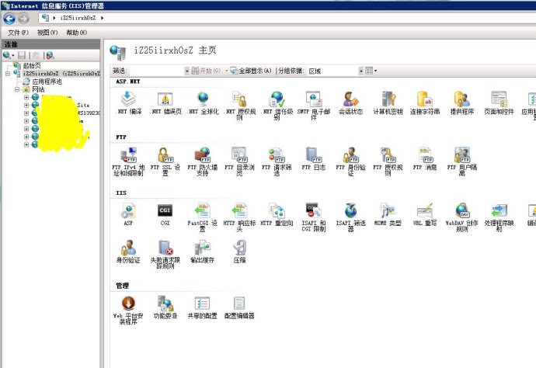The height and width of the screenshot is (368, 536).
Task: Open FTP 消息 icon
Action: click(425, 154)
